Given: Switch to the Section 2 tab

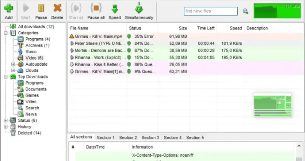Looking at the screenshot, I should [128, 138].
